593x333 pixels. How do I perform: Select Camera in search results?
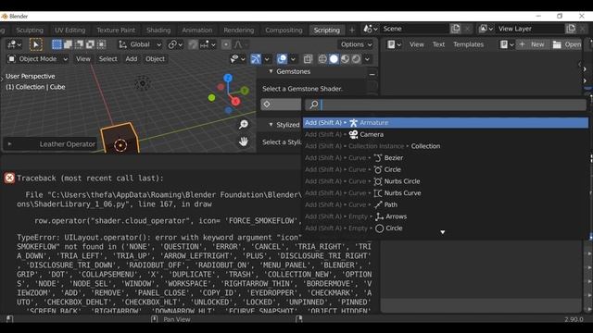(x=446, y=134)
